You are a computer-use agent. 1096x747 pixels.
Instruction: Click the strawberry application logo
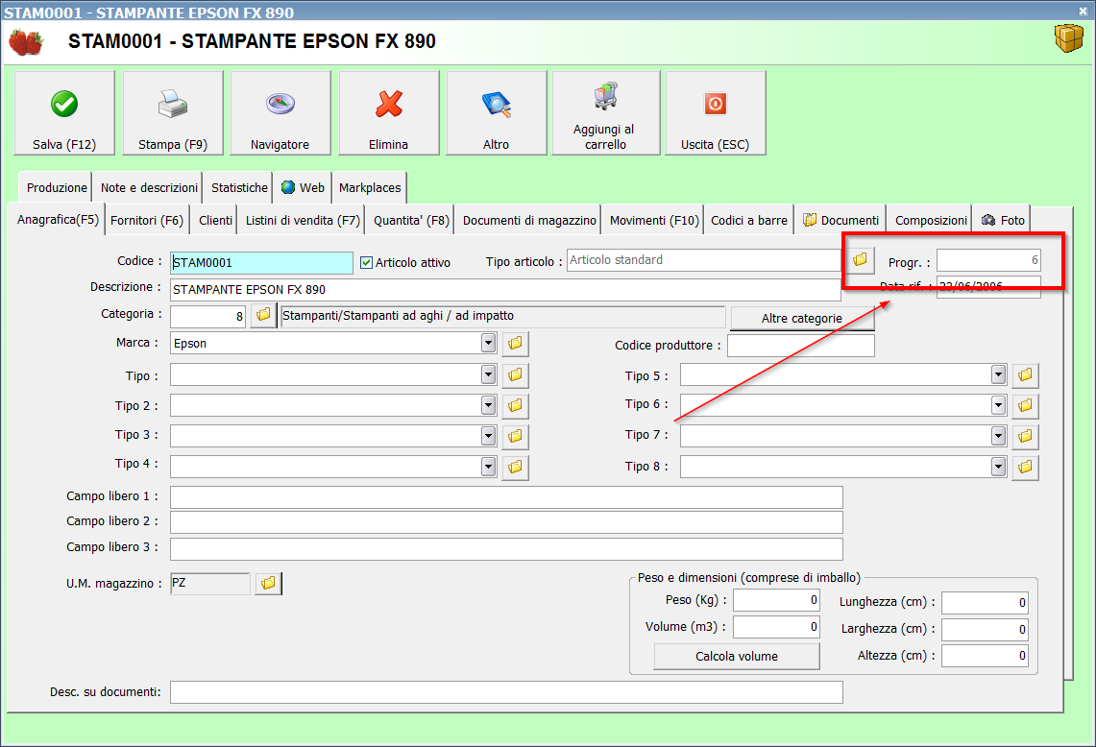point(26,41)
